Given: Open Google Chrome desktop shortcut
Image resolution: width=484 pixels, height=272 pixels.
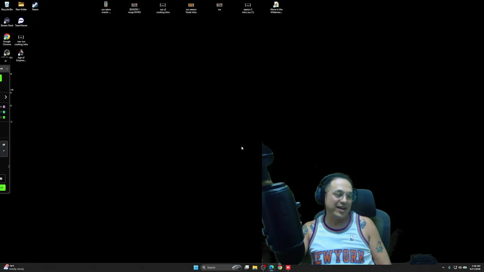Looking at the screenshot, I should click(x=7, y=40).
